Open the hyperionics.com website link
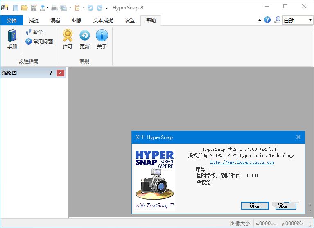 242,162
